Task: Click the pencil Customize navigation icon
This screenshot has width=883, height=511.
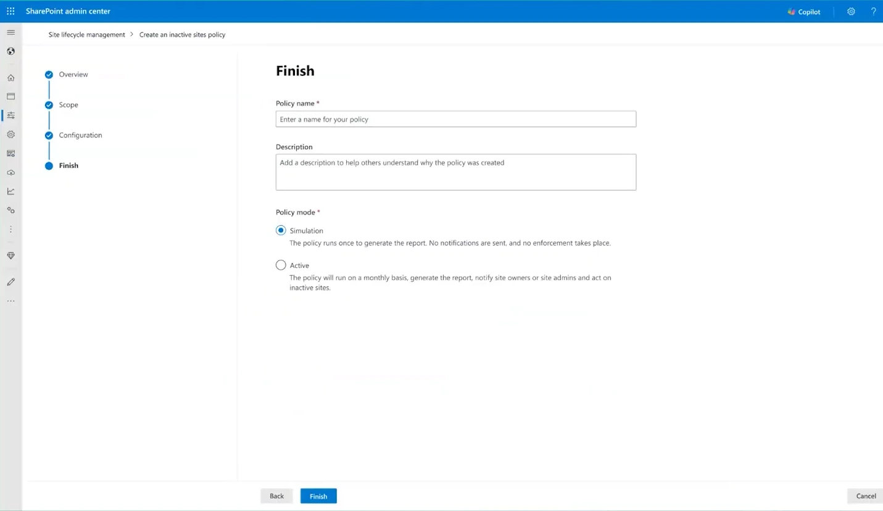Action: [10, 282]
